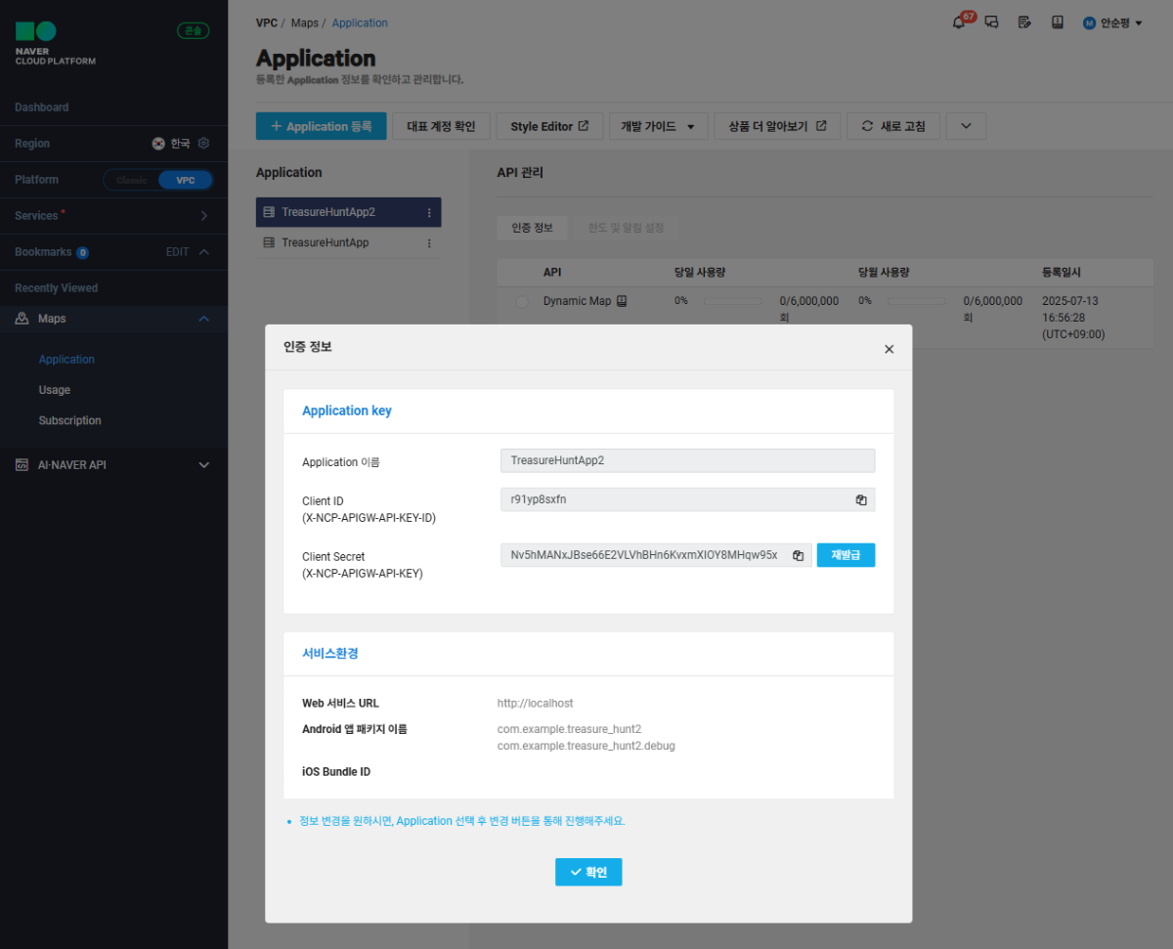
Task: Click the Naver Cloud Platform logo
Action: [x=56, y=43]
